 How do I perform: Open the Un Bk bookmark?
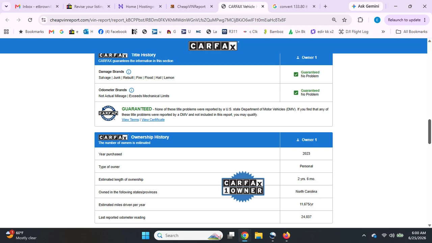pyautogui.click(x=297, y=32)
